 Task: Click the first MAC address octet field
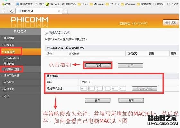tap(84, 89)
